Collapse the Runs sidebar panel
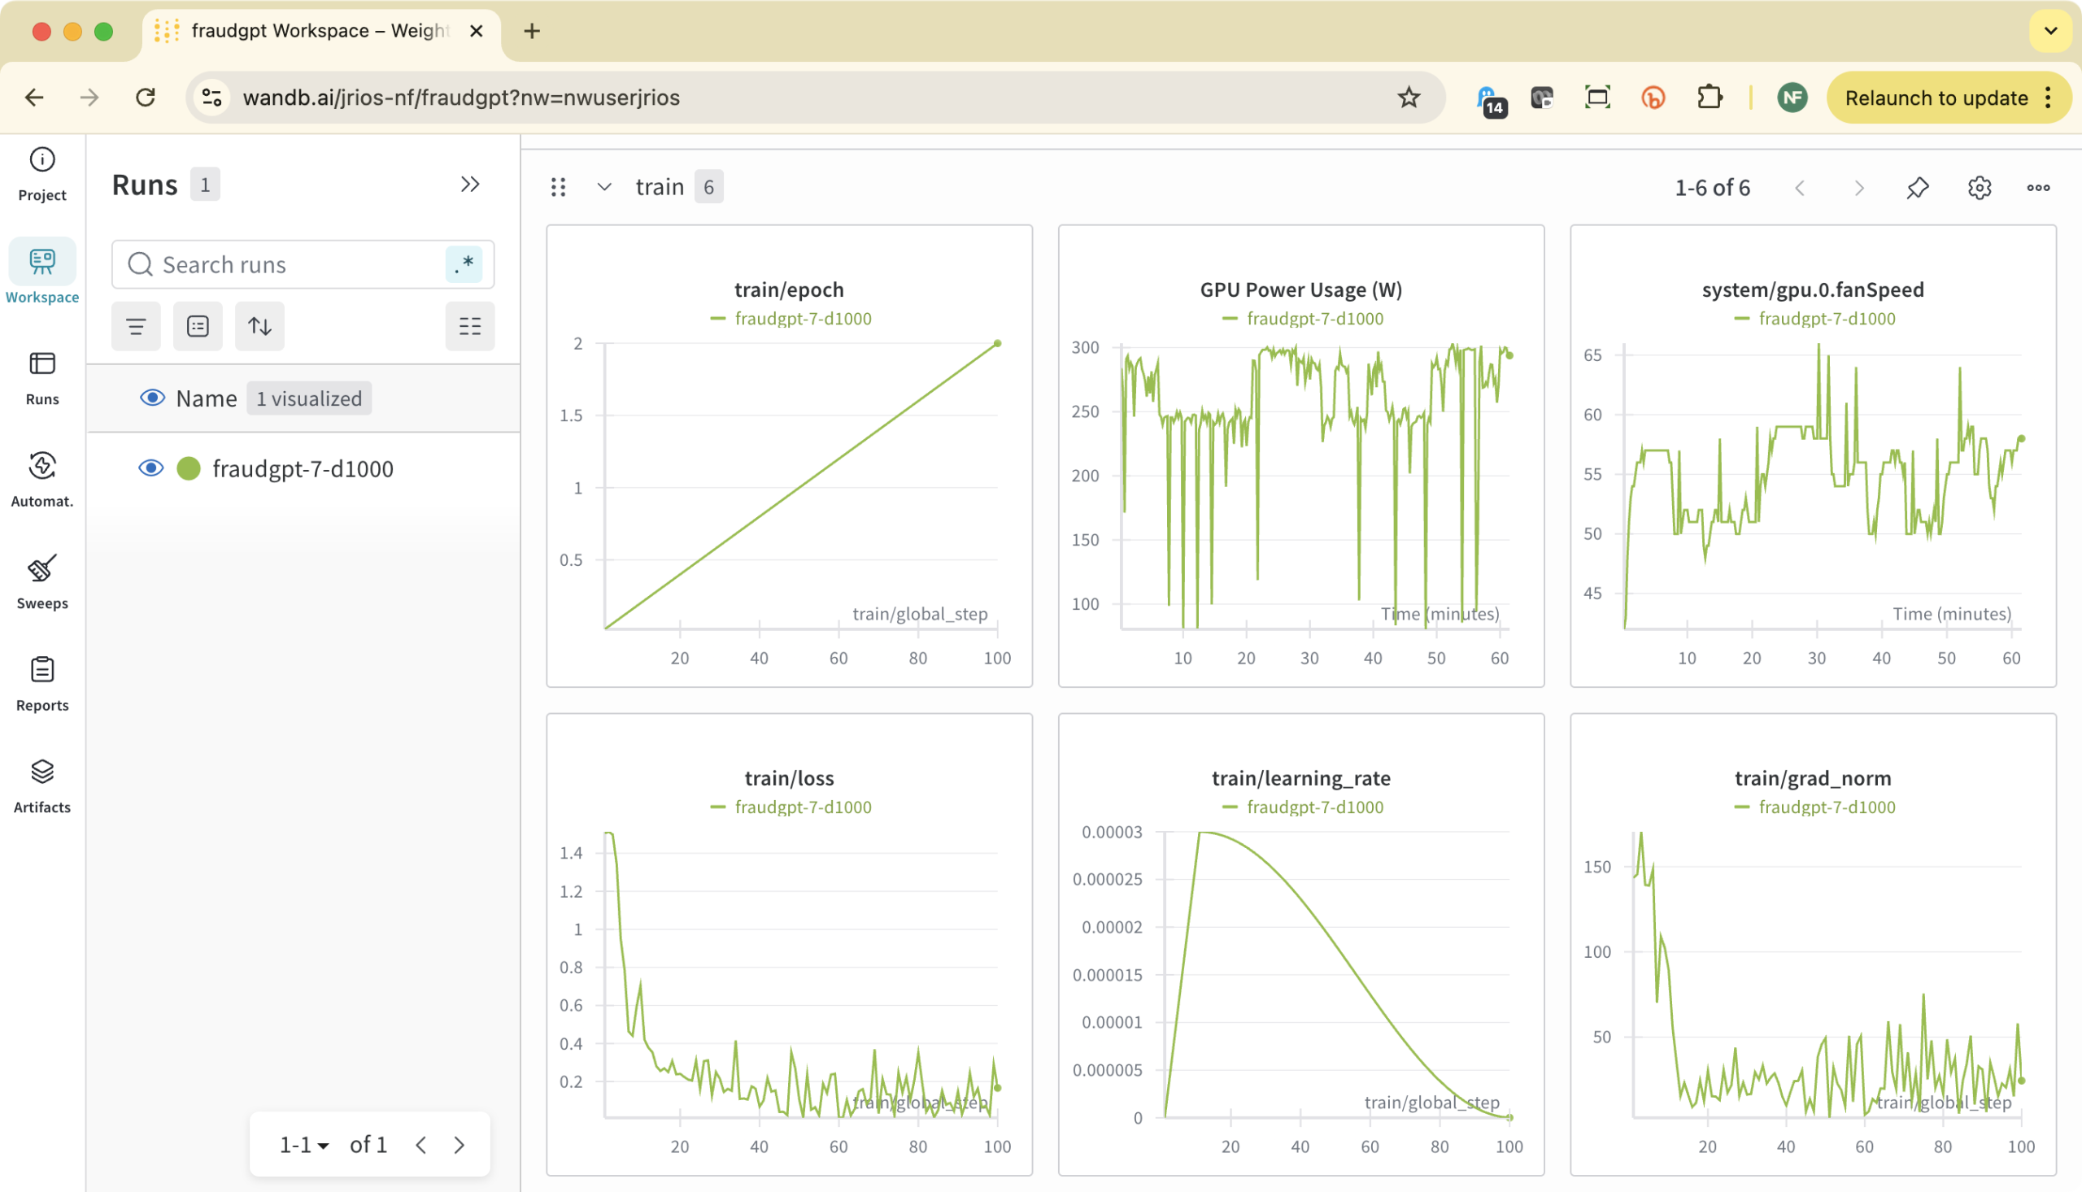This screenshot has width=2082, height=1192. click(x=469, y=185)
